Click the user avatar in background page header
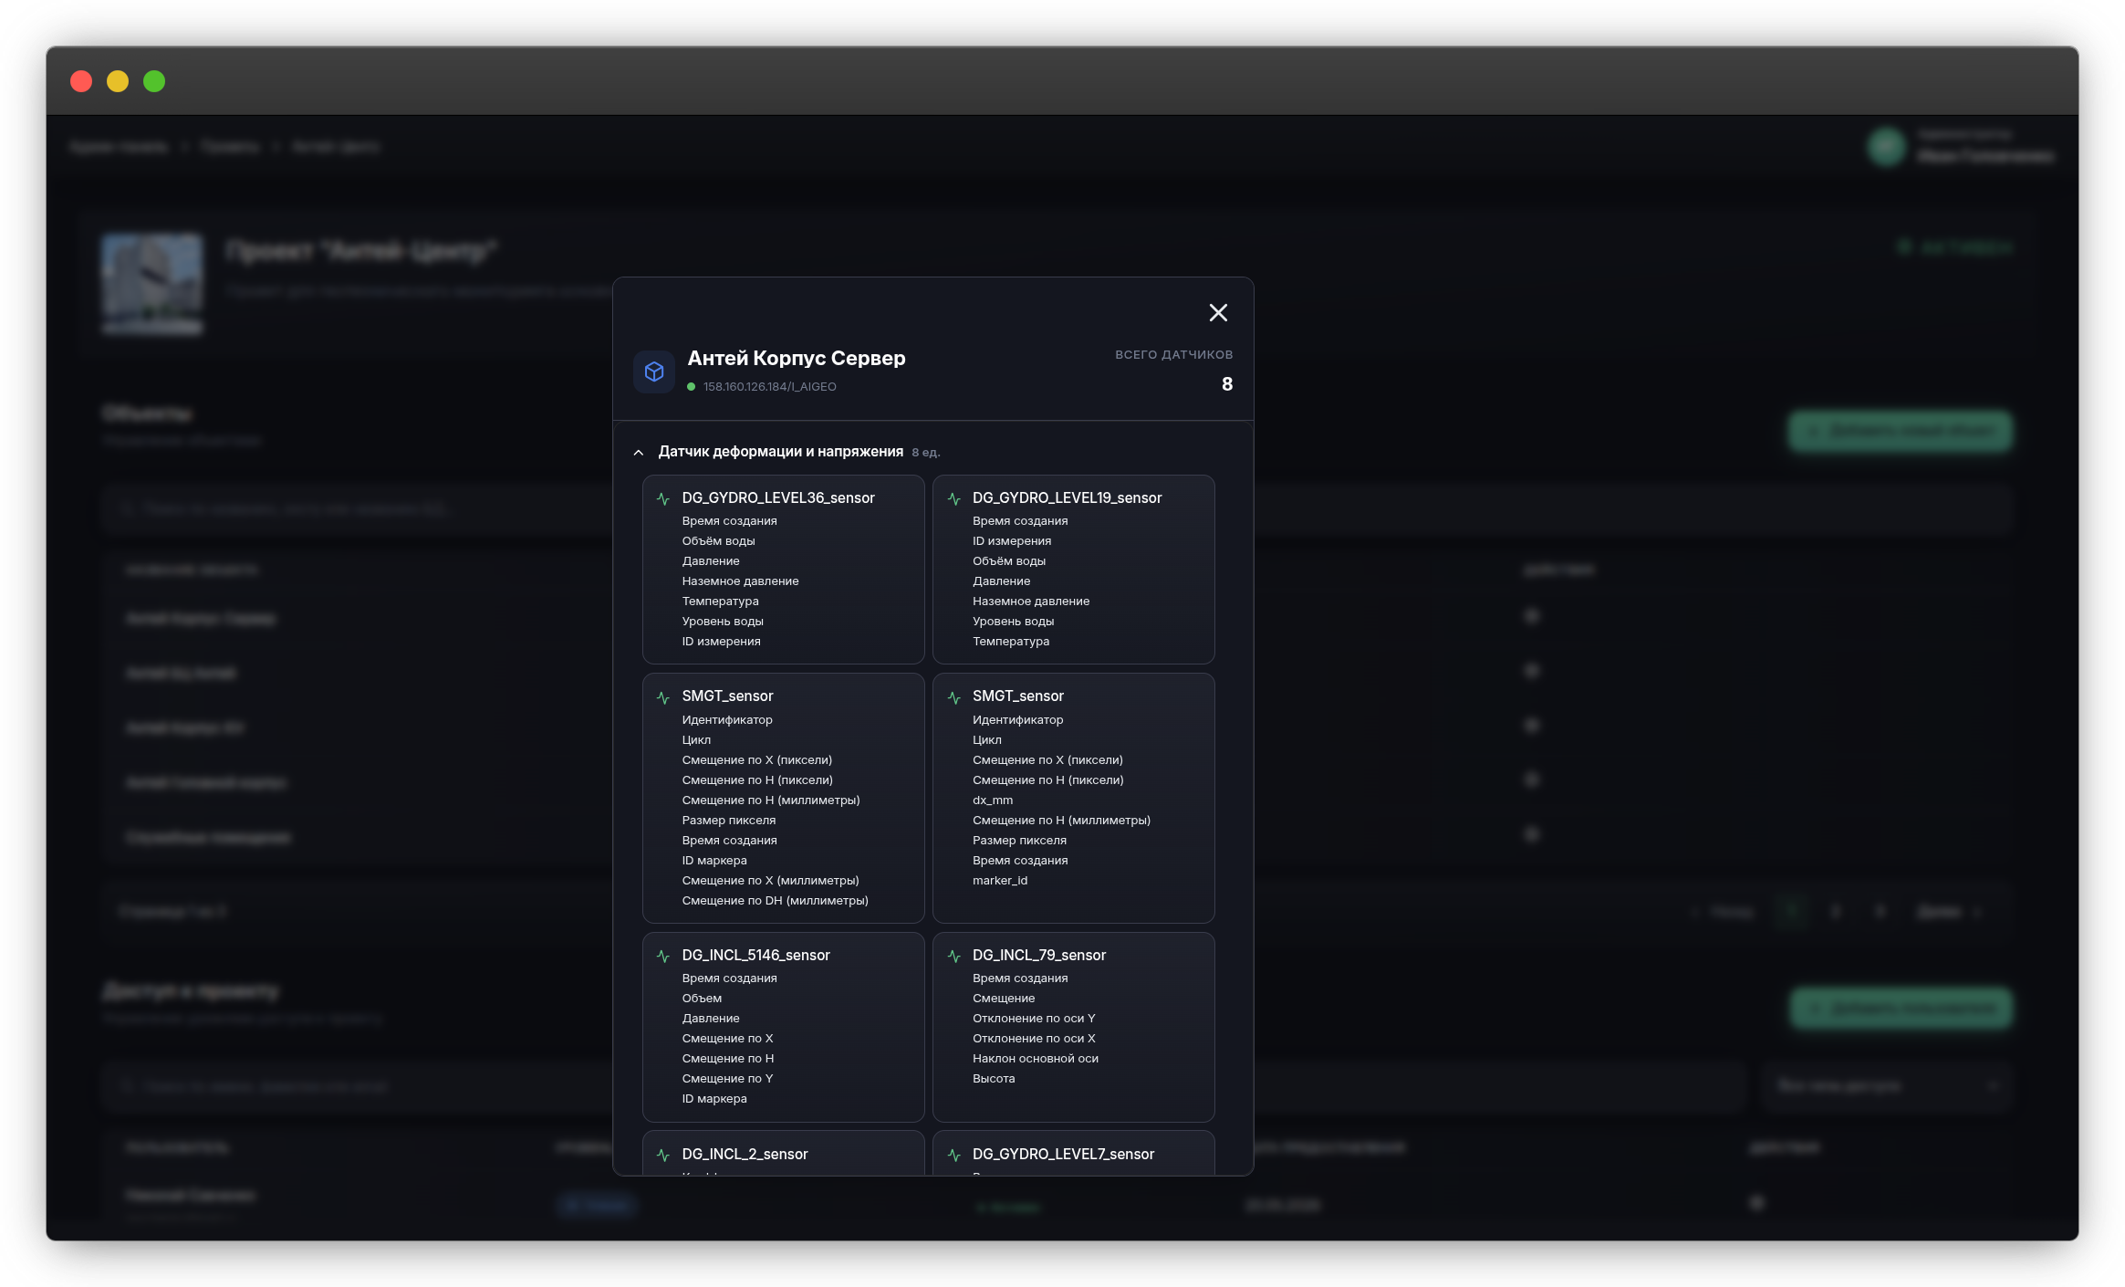The height and width of the screenshot is (1287, 2125). 1886,146
